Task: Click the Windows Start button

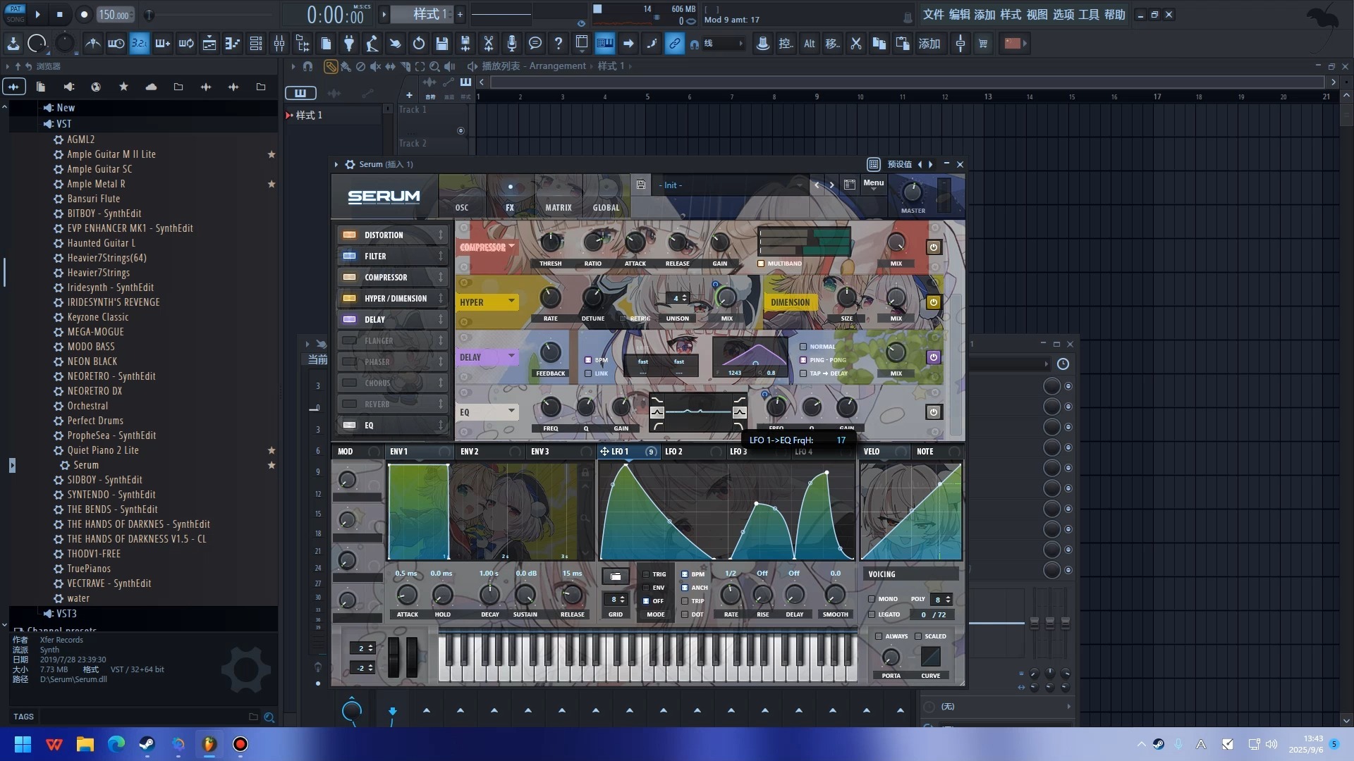Action: 23,744
